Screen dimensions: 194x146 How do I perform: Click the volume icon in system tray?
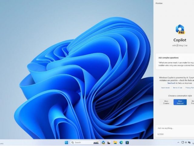pyautogui.click(x=186, y=142)
